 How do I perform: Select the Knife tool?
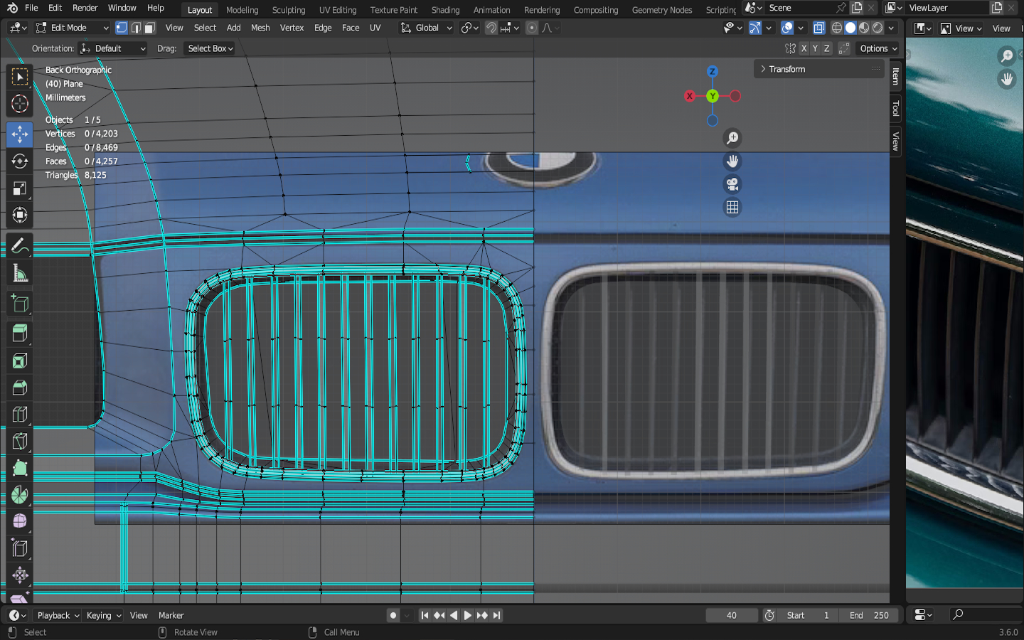pos(19,442)
